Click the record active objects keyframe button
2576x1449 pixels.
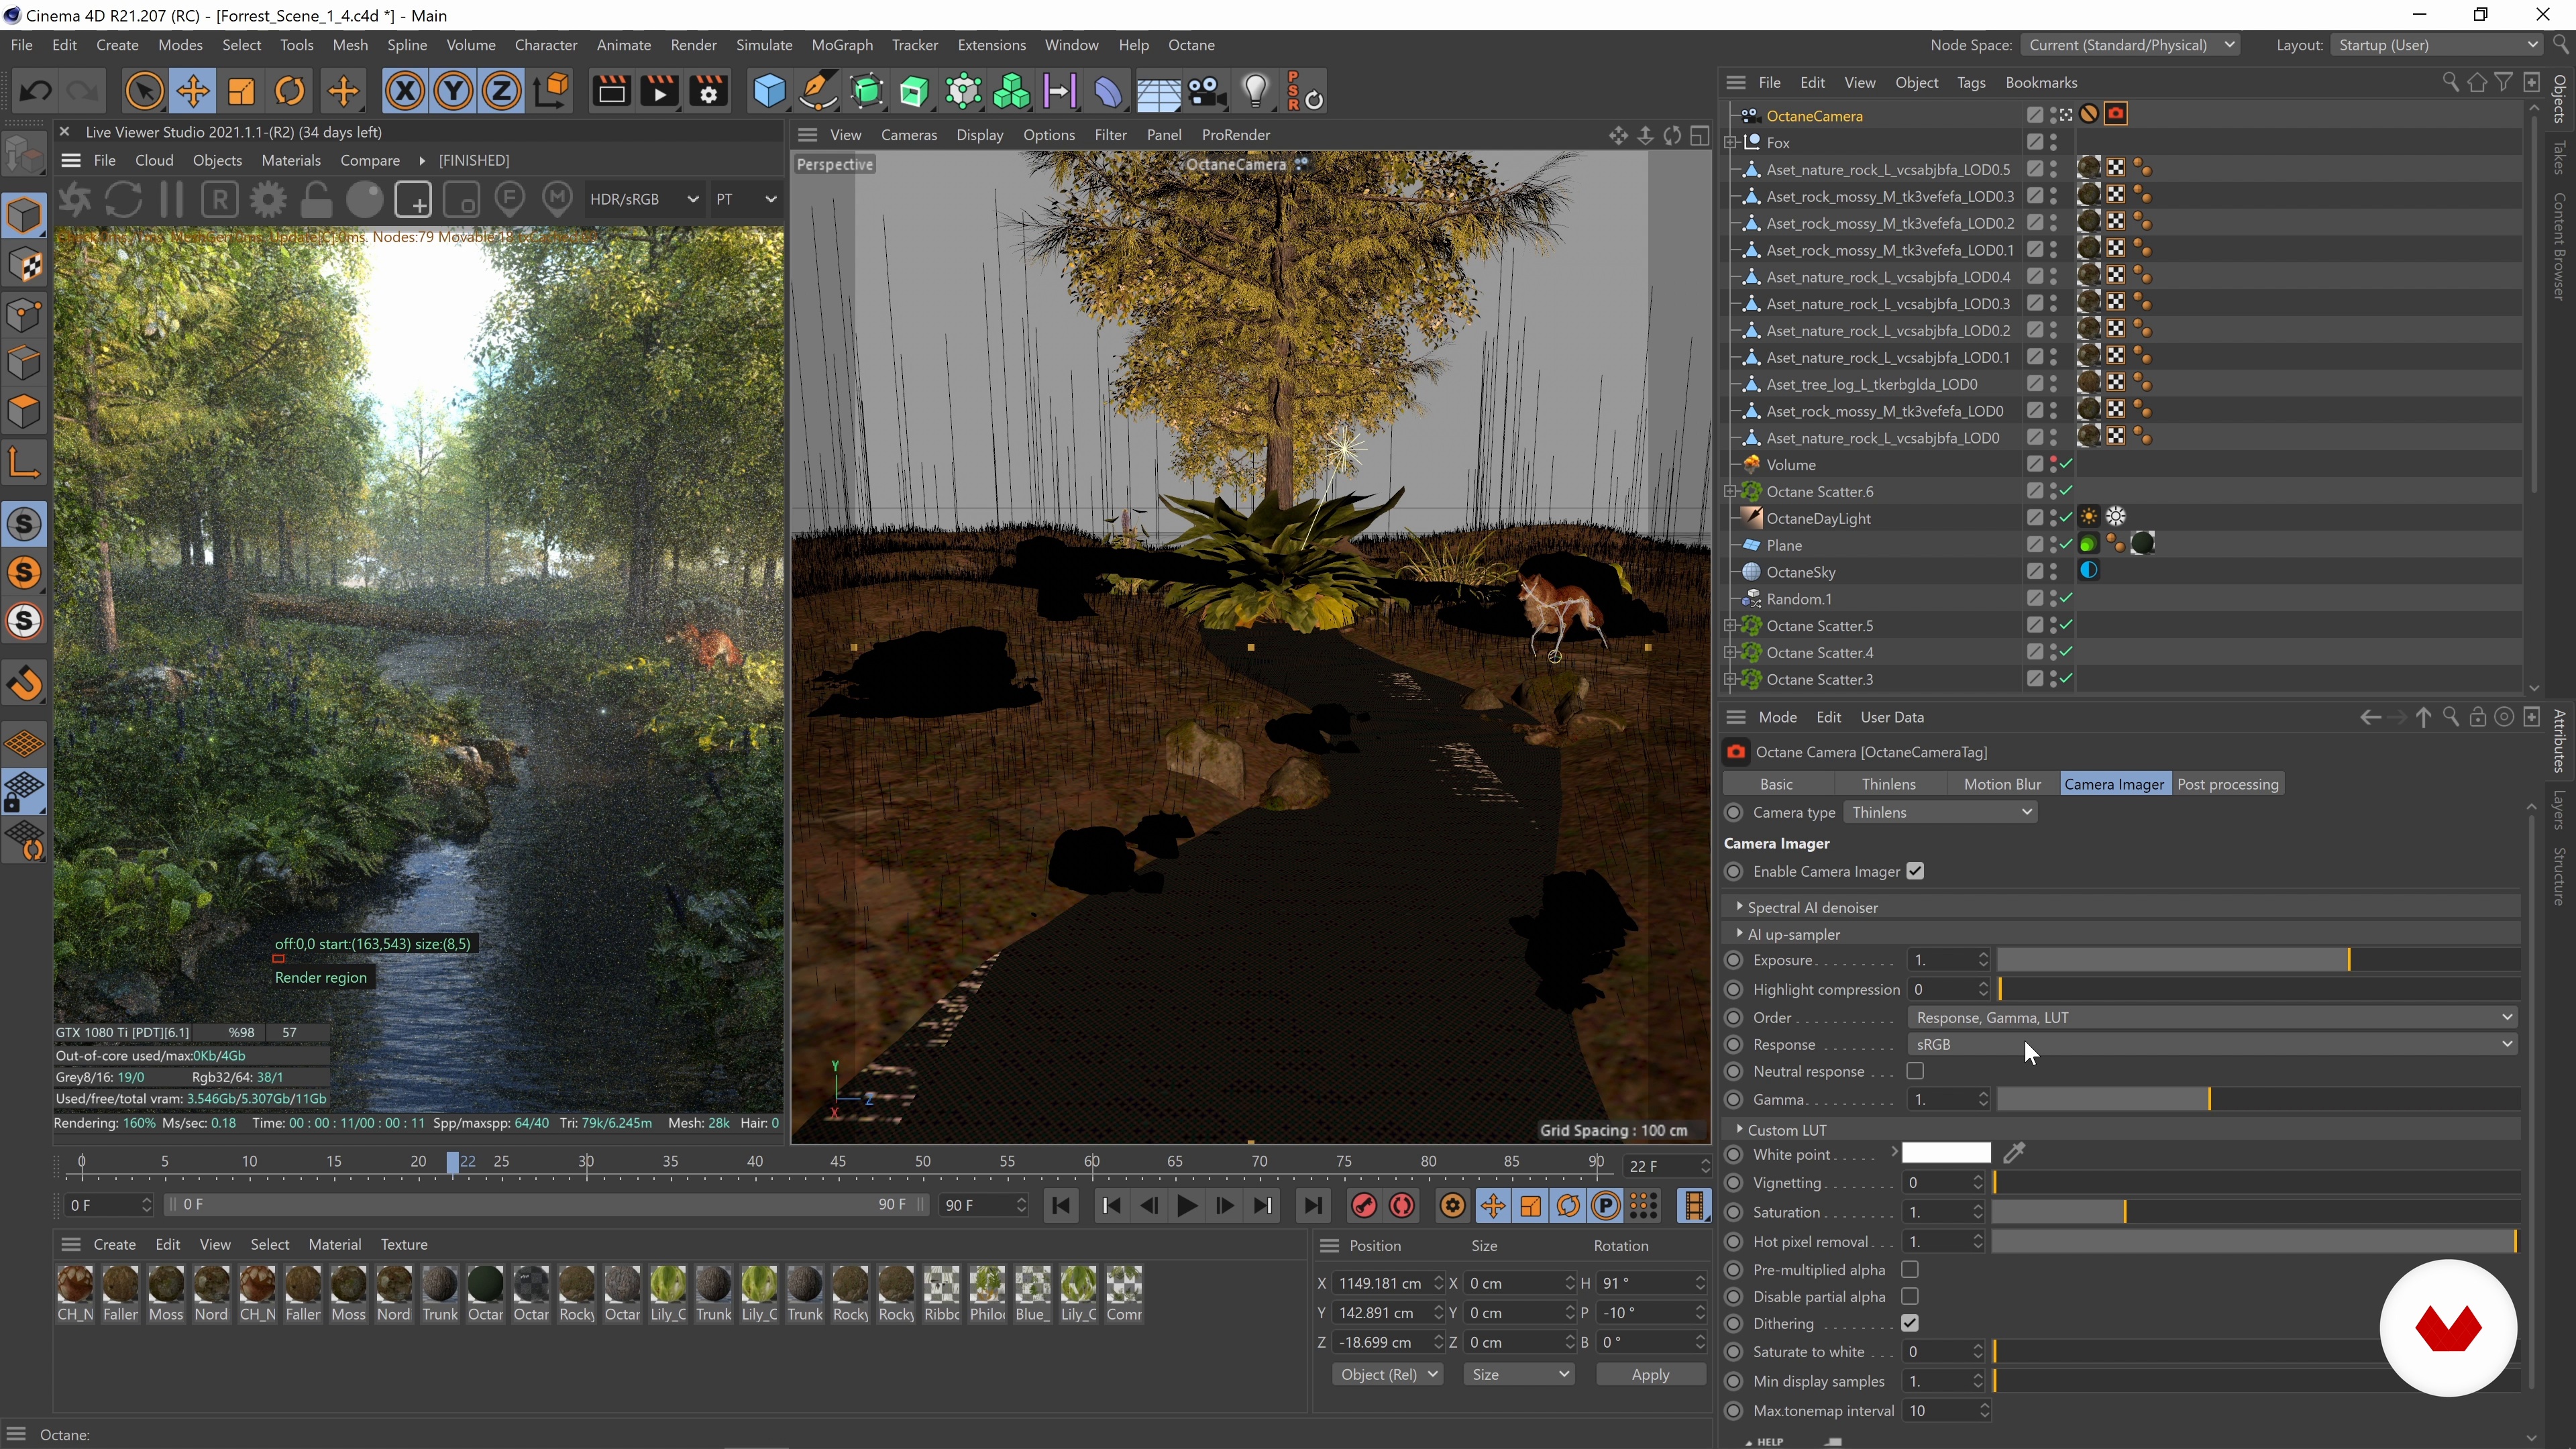point(1364,1206)
